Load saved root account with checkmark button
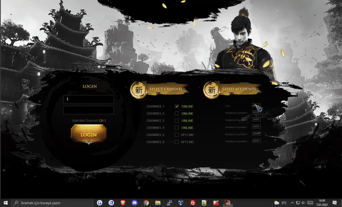Viewport: 342px width, 207px height. 254,105
